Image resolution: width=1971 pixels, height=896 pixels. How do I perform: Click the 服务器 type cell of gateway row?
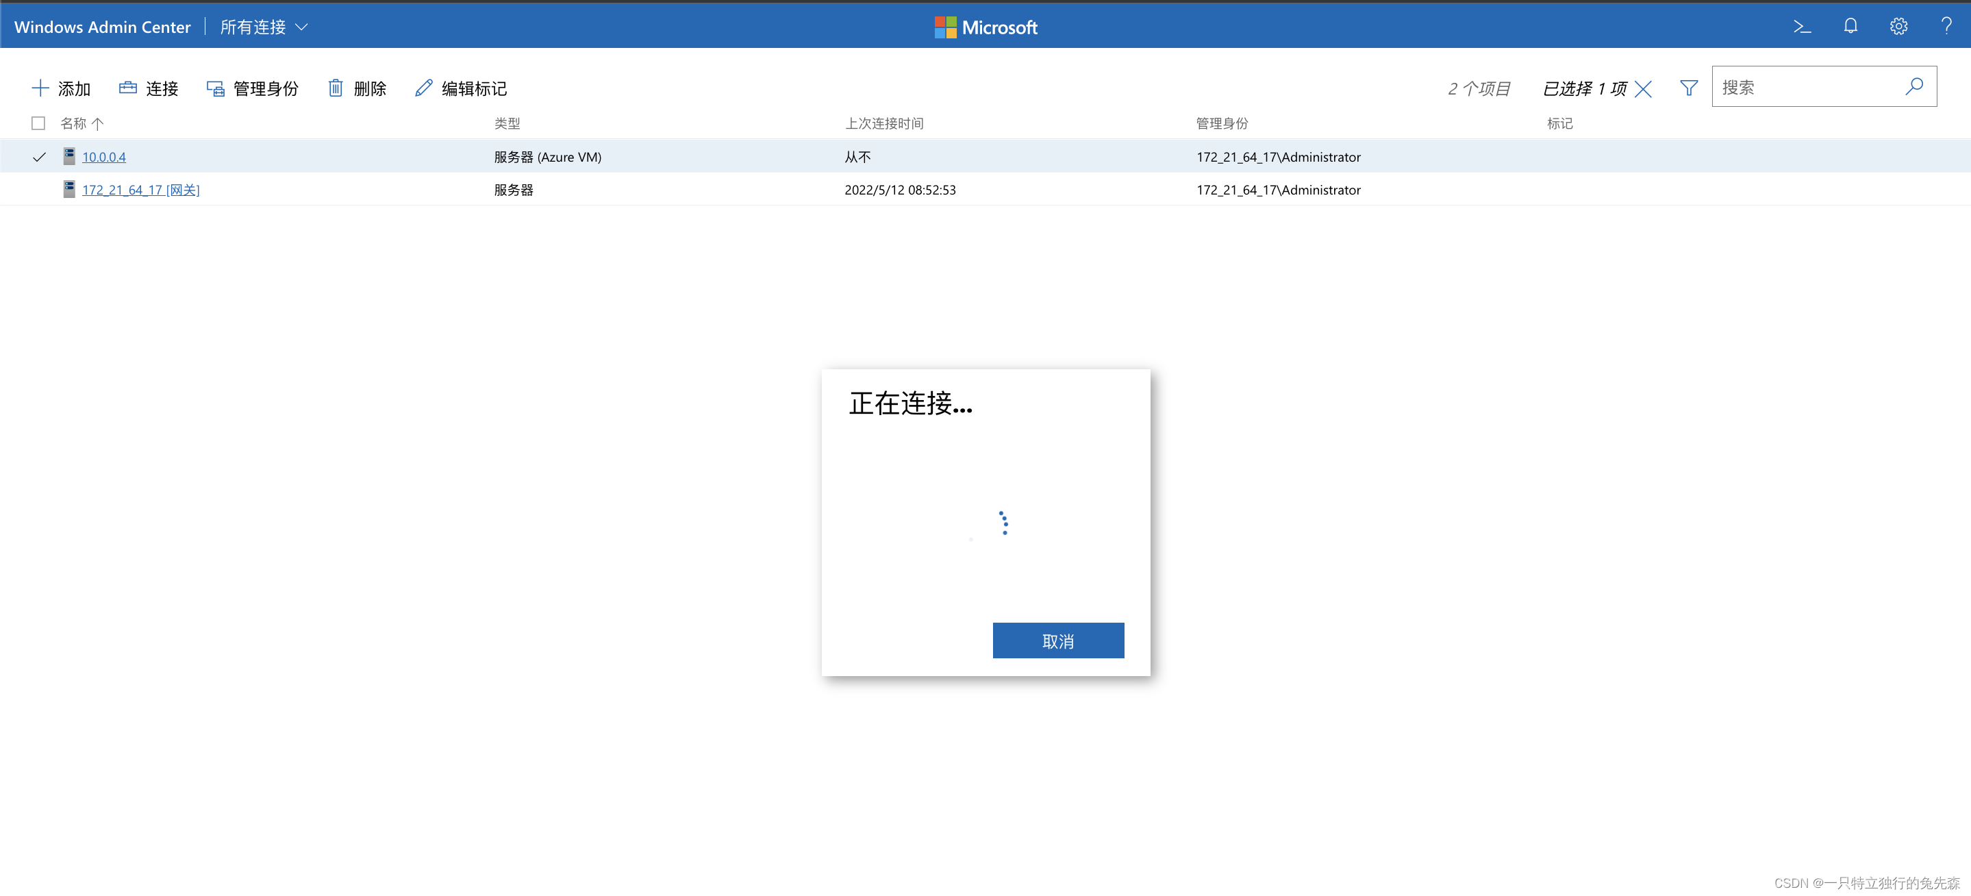[x=514, y=190]
